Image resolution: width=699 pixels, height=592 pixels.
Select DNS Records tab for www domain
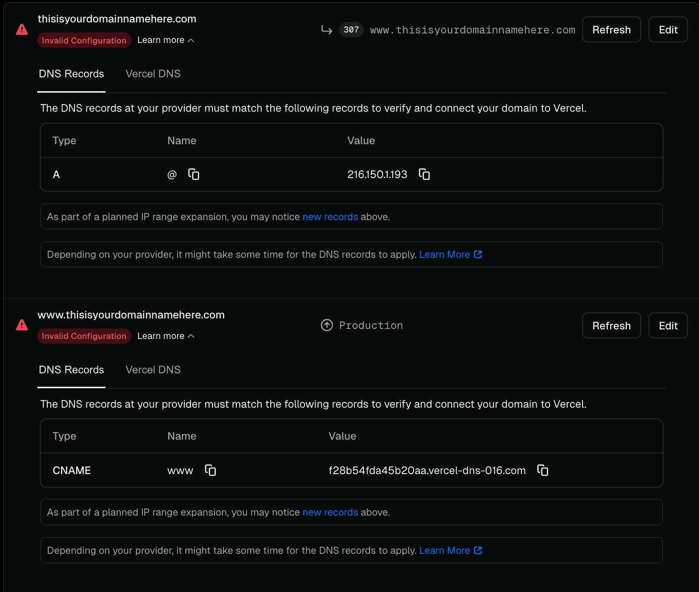(x=72, y=370)
